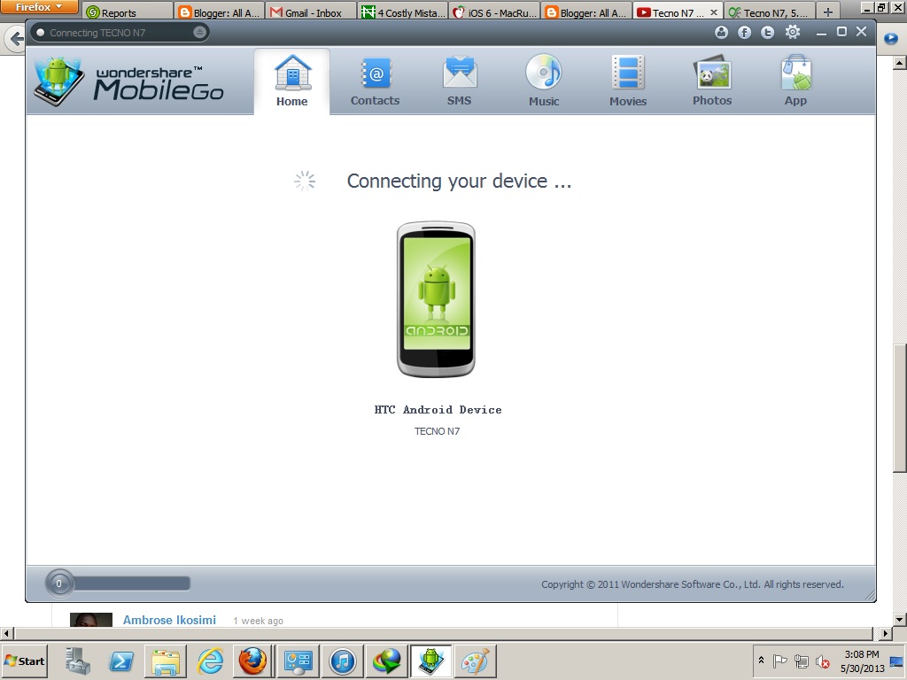Open Paint from the taskbar
The image size is (907, 680).
[x=475, y=661]
